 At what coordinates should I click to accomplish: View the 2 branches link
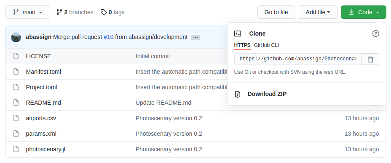pos(75,12)
